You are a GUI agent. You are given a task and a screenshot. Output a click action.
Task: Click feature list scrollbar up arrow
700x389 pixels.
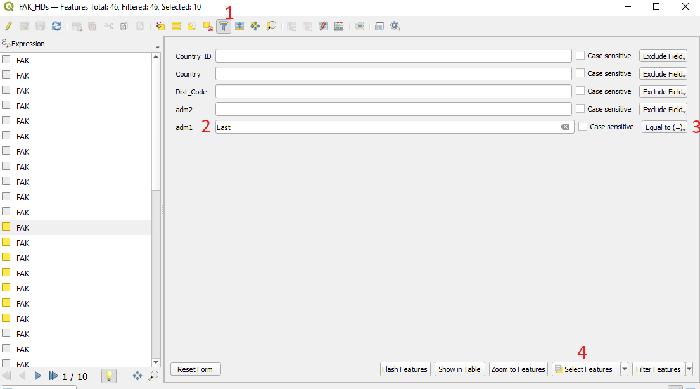tap(156, 57)
